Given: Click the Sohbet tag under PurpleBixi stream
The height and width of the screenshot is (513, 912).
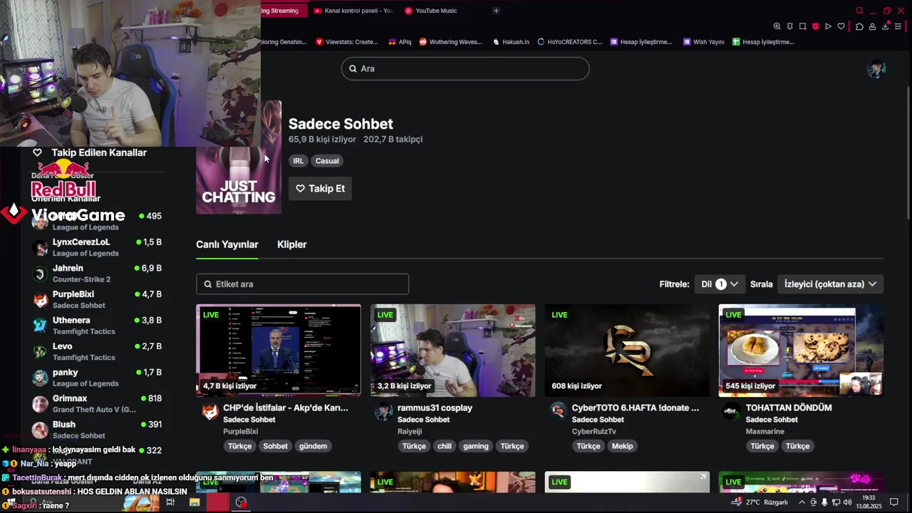Looking at the screenshot, I should (275, 446).
